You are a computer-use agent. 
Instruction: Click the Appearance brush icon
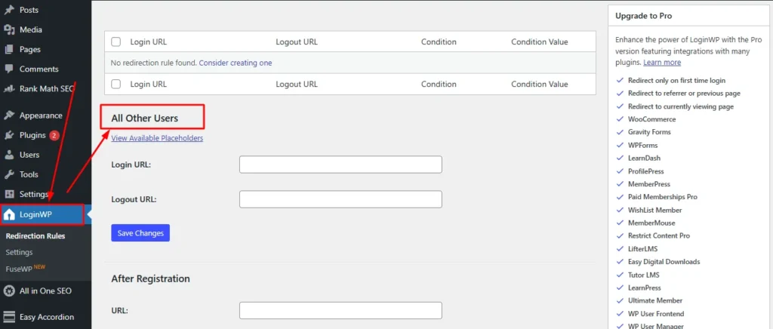coord(9,115)
